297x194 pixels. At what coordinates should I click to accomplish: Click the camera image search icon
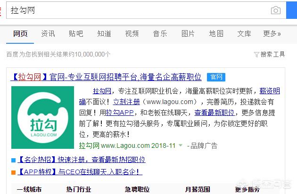276,10
